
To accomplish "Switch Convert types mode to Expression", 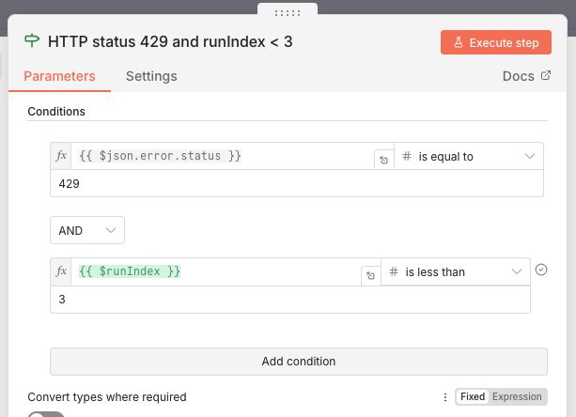I will (x=517, y=397).
